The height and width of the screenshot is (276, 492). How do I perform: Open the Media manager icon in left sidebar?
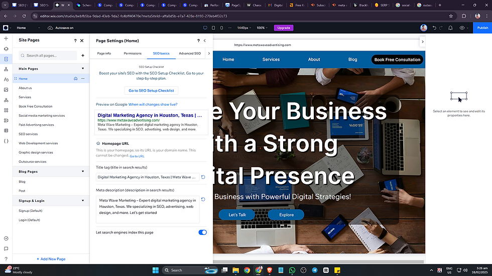pos(6,90)
